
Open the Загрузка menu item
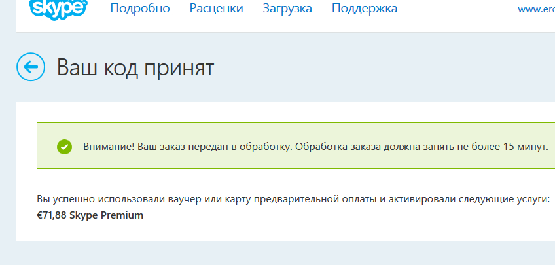(287, 9)
